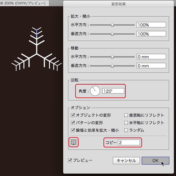Click the reference point grid icon
Image resolution: width=176 pixels, height=176 pixels.
(73, 142)
